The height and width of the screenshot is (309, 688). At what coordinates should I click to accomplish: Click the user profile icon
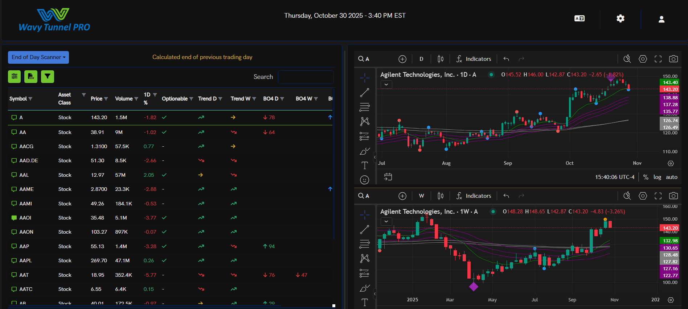[x=662, y=19]
